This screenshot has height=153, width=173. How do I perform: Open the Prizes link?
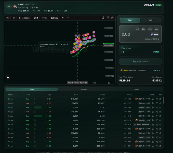pyautogui.click(x=155, y=70)
